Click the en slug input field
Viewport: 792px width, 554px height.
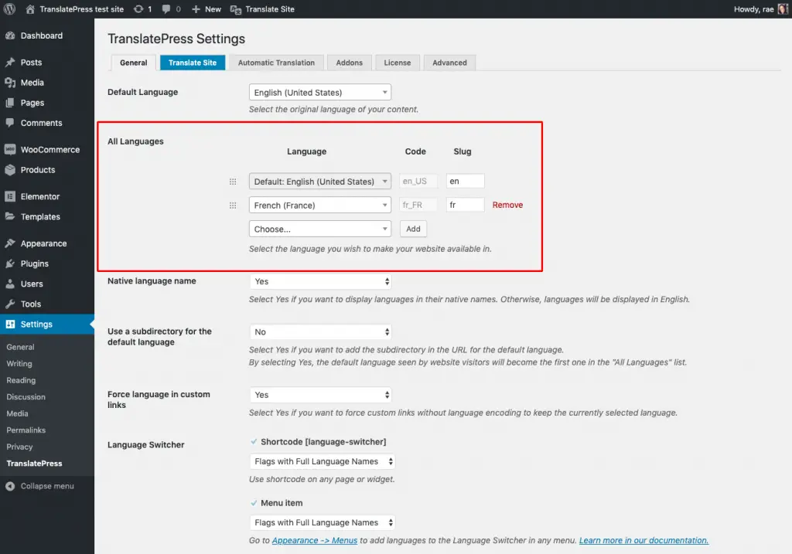pyautogui.click(x=465, y=181)
